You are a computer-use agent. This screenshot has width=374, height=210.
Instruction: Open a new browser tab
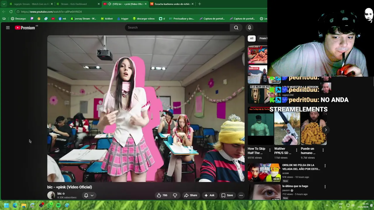tap(200, 4)
